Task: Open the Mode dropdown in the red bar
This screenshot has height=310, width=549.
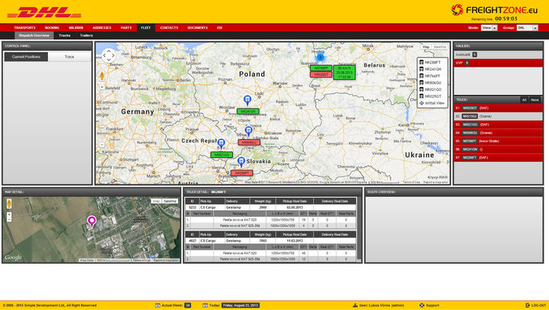Action: point(489,27)
